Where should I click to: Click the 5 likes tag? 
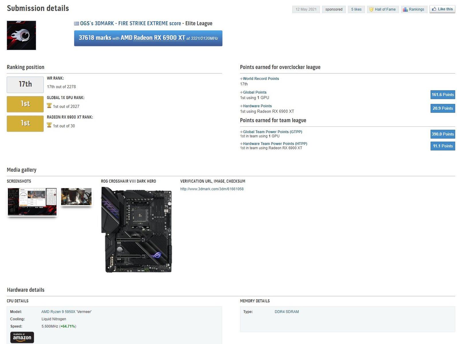click(356, 9)
